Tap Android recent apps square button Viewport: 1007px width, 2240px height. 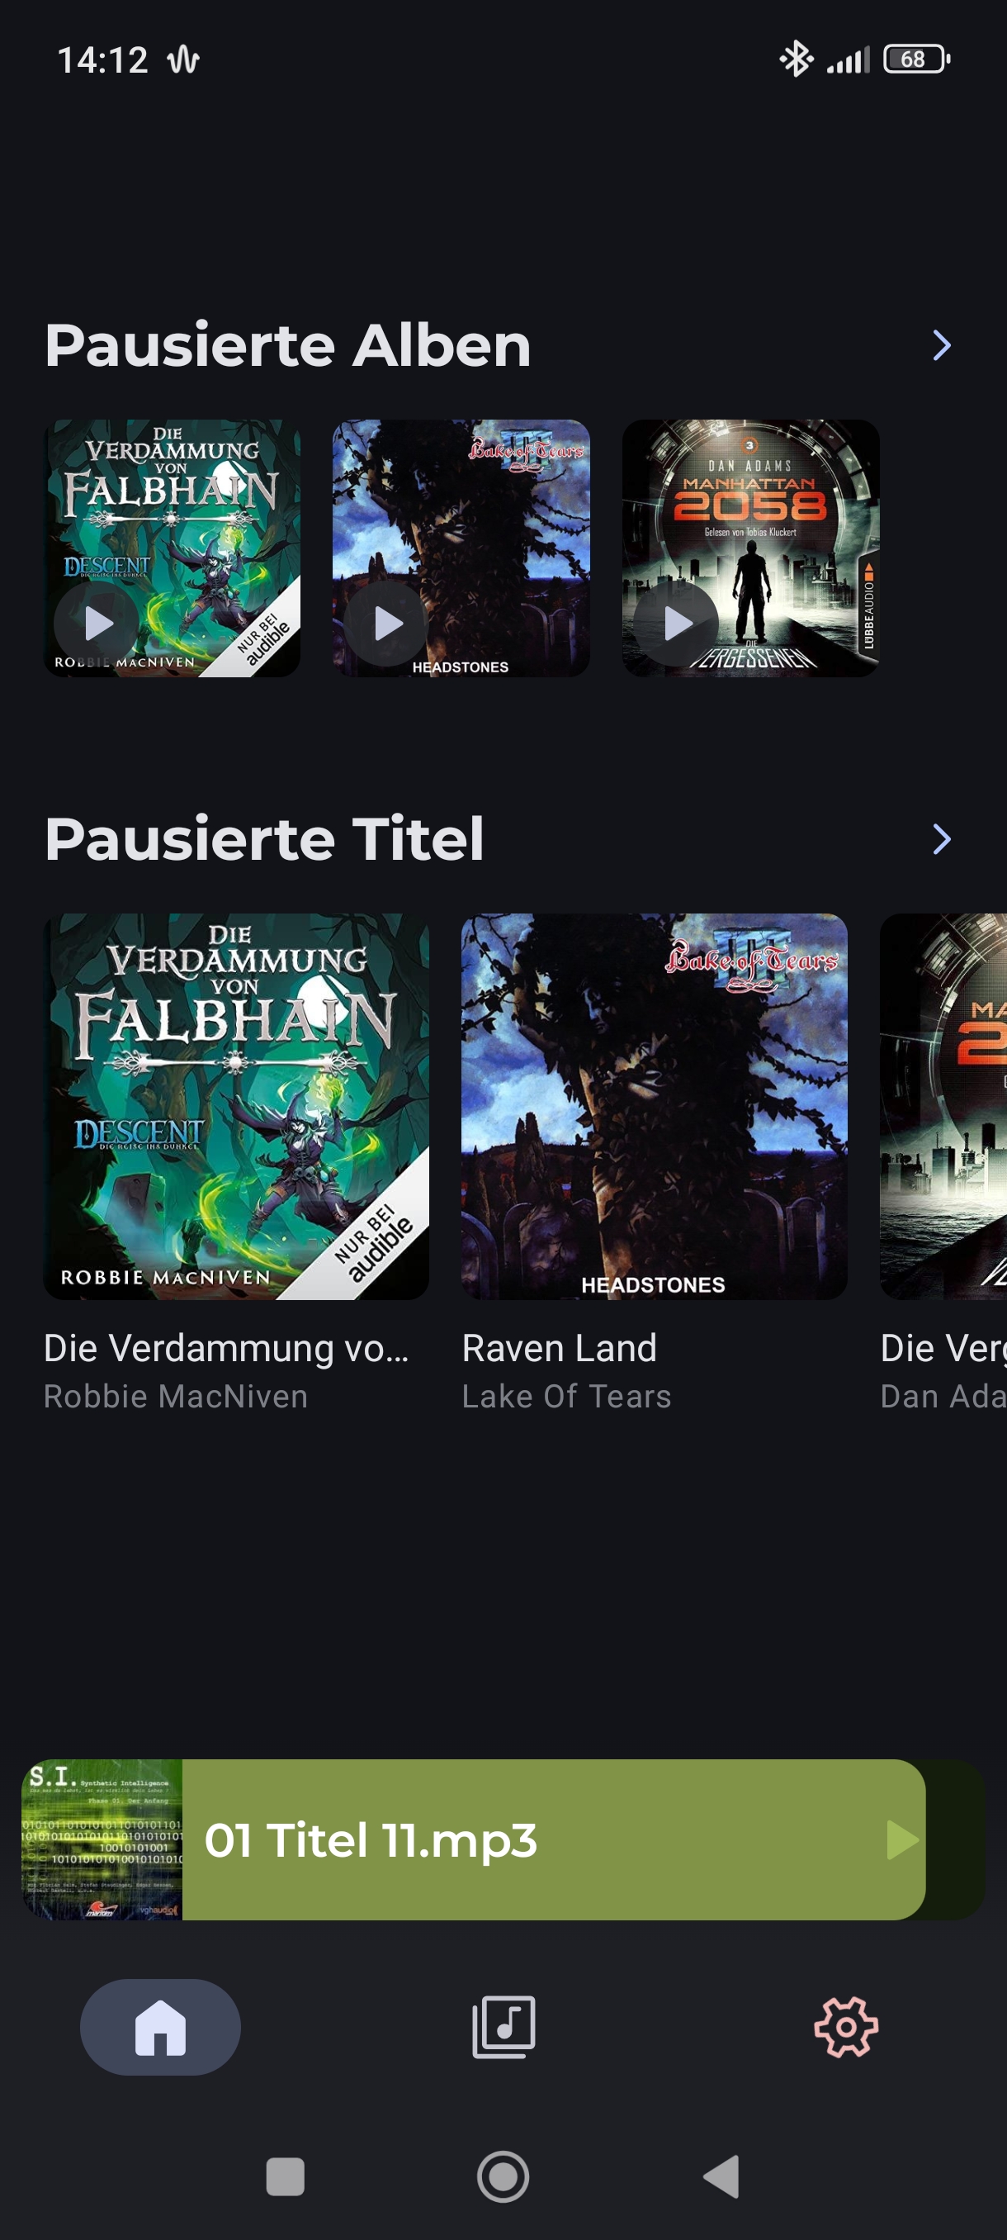pyautogui.click(x=285, y=2176)
